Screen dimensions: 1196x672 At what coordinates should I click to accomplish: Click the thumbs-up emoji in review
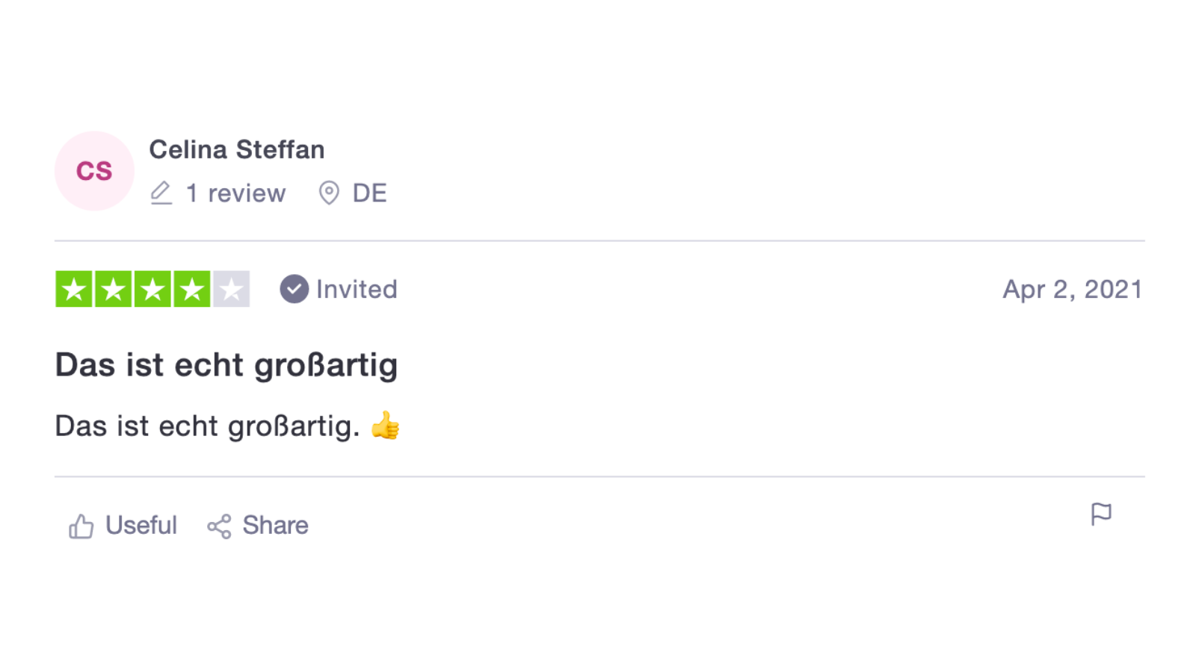(x=386, y=426)
